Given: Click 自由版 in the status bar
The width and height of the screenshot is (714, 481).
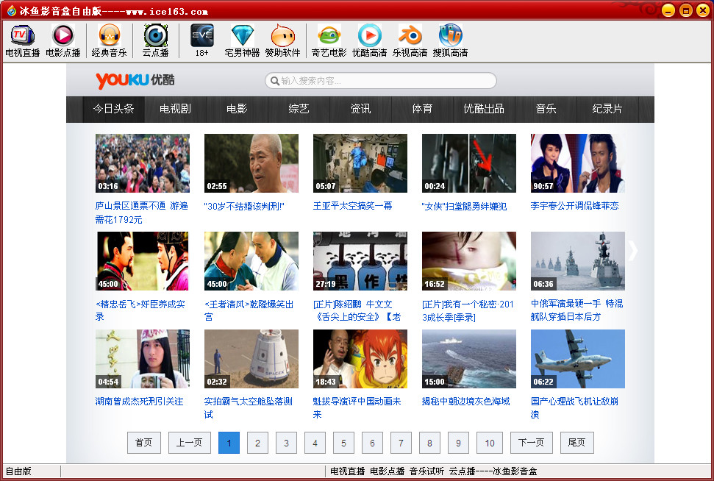Looking at the screenshot, I should pos(18,471).
